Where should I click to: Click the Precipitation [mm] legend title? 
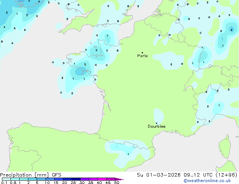click(x=25, y=175)
